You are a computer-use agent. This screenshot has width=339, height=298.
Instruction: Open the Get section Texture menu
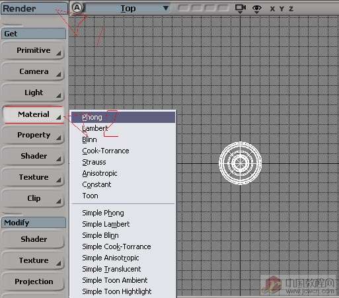tap(33, 177)
